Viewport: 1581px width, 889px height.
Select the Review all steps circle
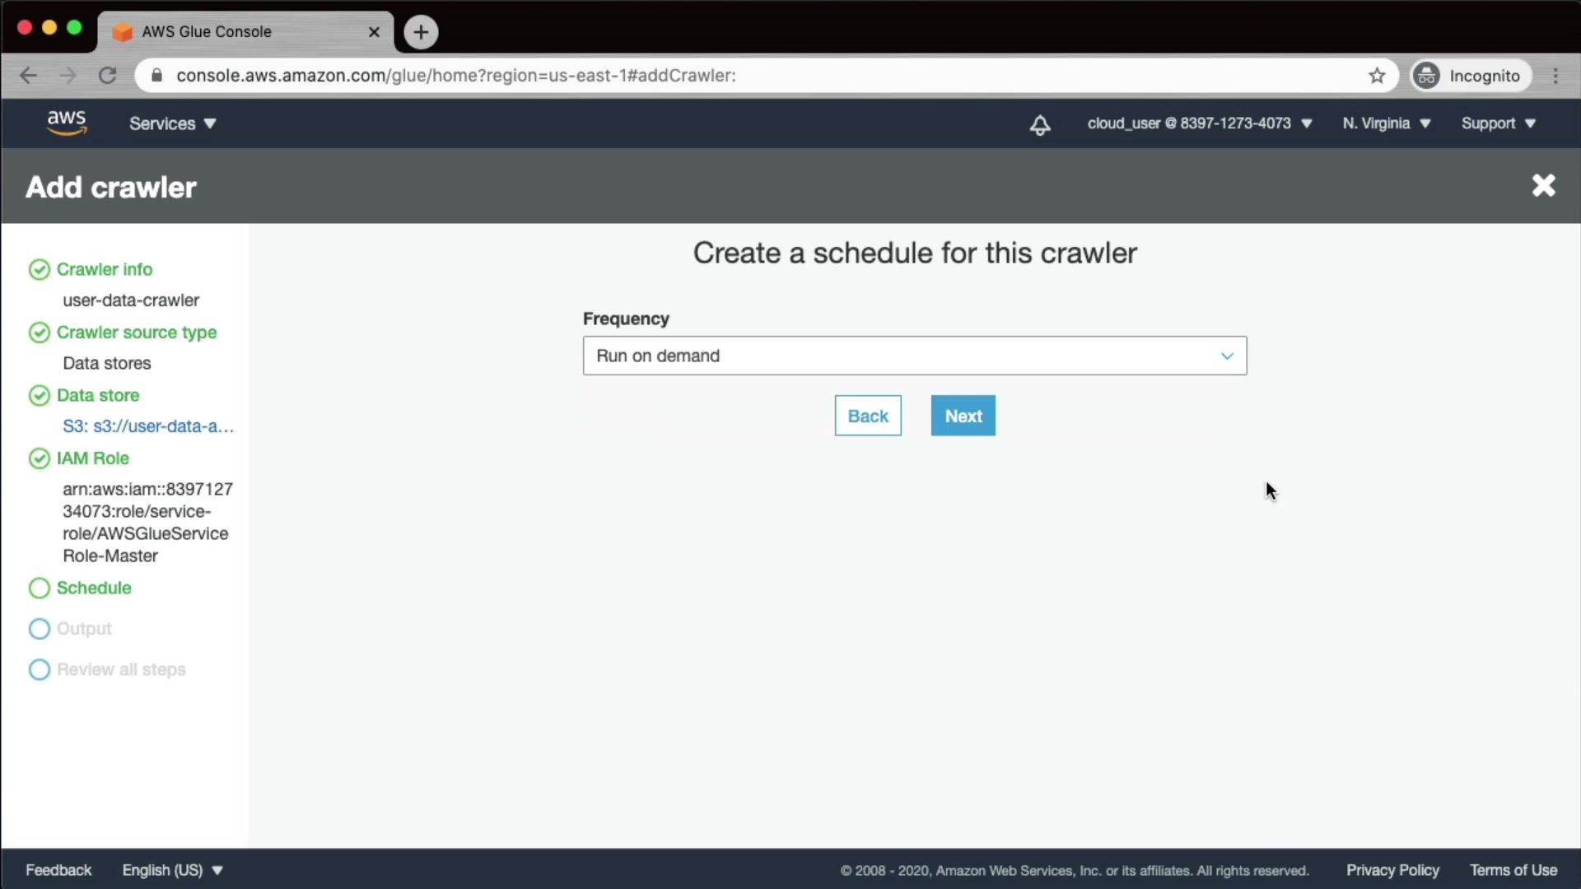pos(39,670)
